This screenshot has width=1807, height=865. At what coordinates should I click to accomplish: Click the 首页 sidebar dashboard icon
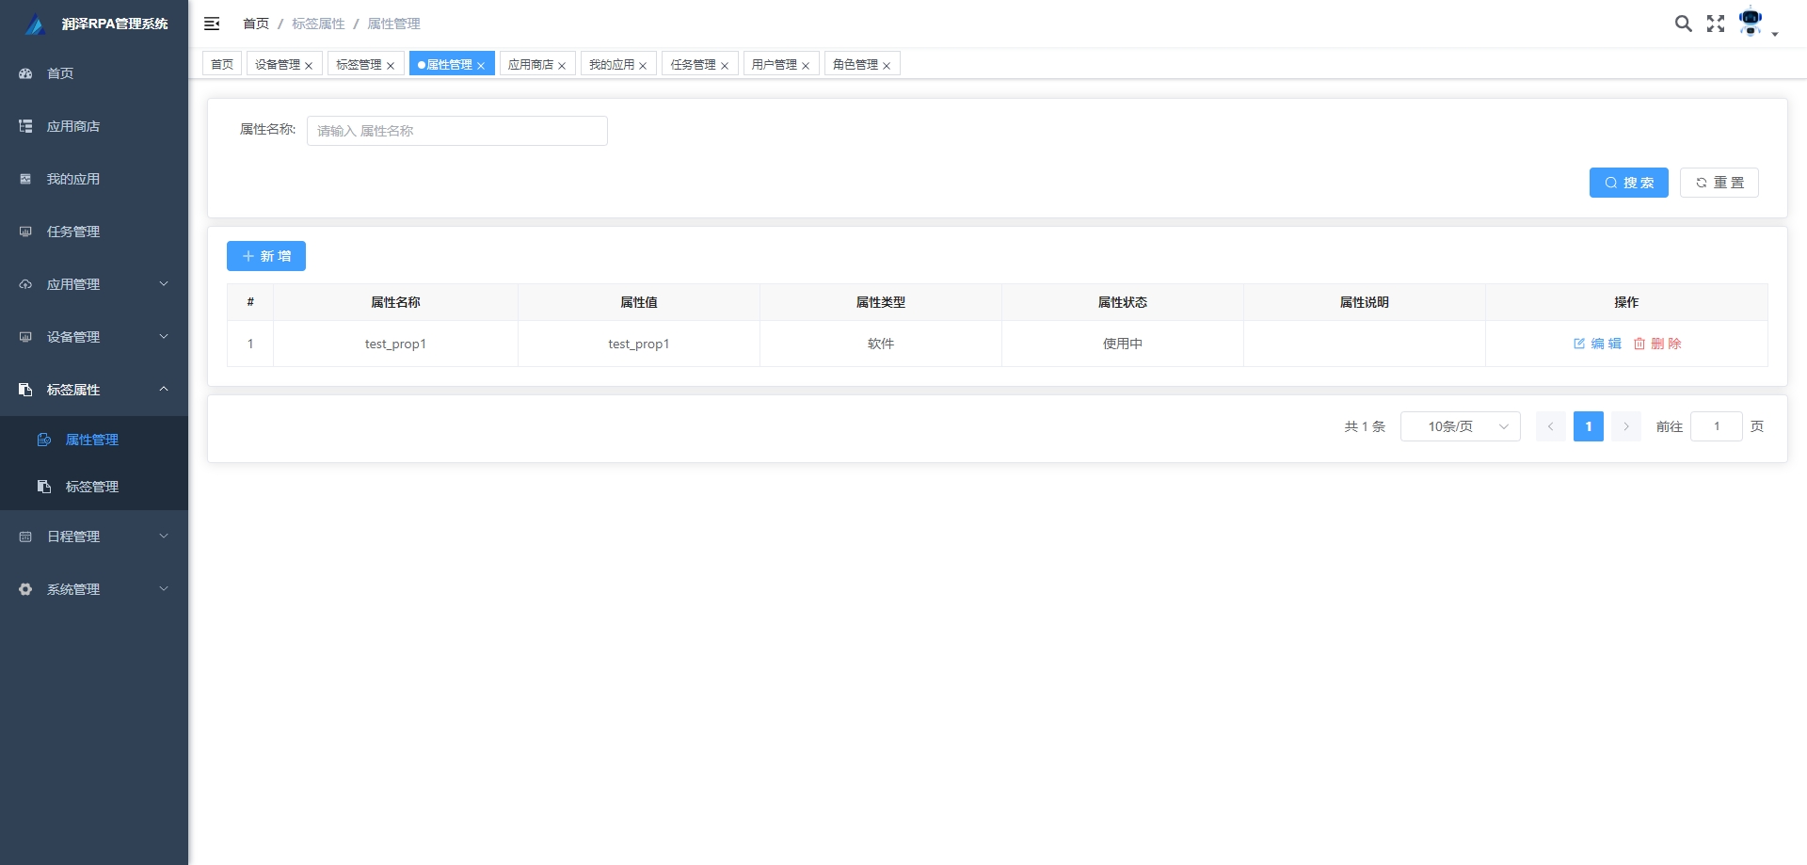pyautogui.click(x=25, y=73)
